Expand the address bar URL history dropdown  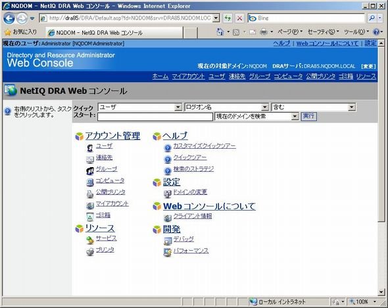216,18
